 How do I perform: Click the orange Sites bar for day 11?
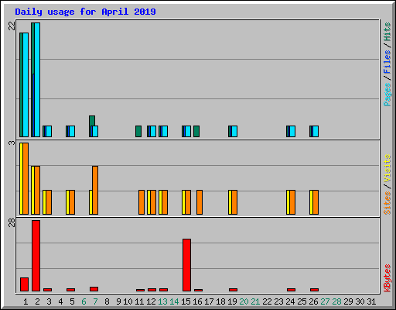[142, 202]
